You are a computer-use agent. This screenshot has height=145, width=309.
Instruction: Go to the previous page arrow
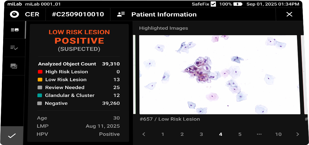[144, 134]
